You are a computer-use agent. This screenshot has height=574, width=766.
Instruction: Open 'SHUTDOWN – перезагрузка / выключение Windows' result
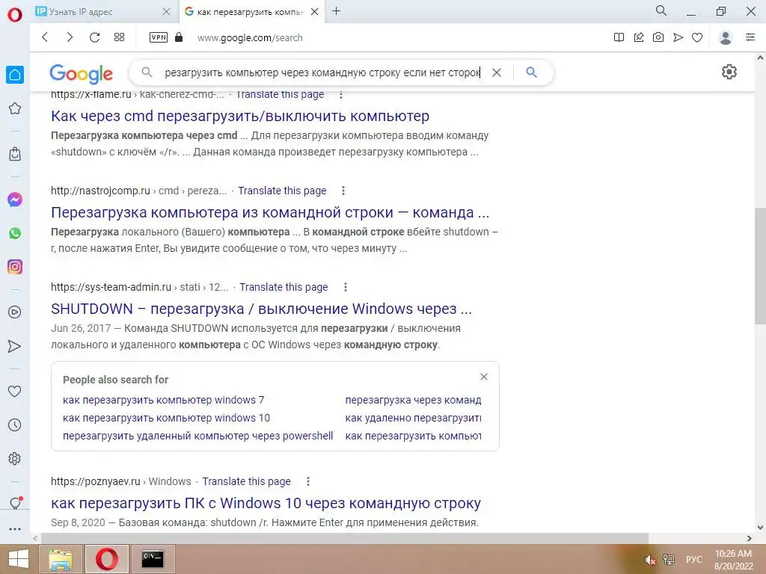(261, 309)
